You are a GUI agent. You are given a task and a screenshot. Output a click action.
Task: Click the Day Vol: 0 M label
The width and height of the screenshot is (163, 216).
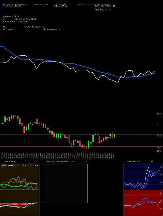point(102,9)
